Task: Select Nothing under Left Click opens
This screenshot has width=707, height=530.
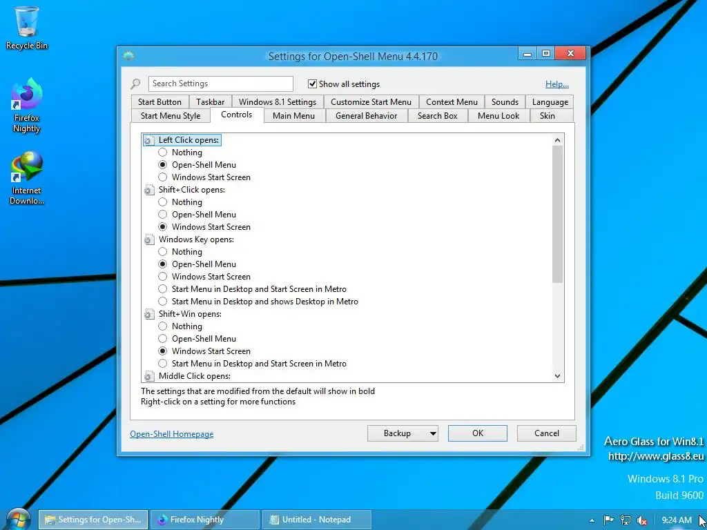Action: 162,153
